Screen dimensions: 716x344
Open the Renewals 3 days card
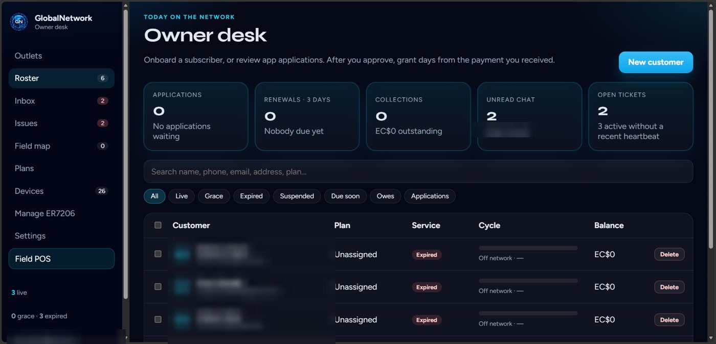tap(307, 116)
